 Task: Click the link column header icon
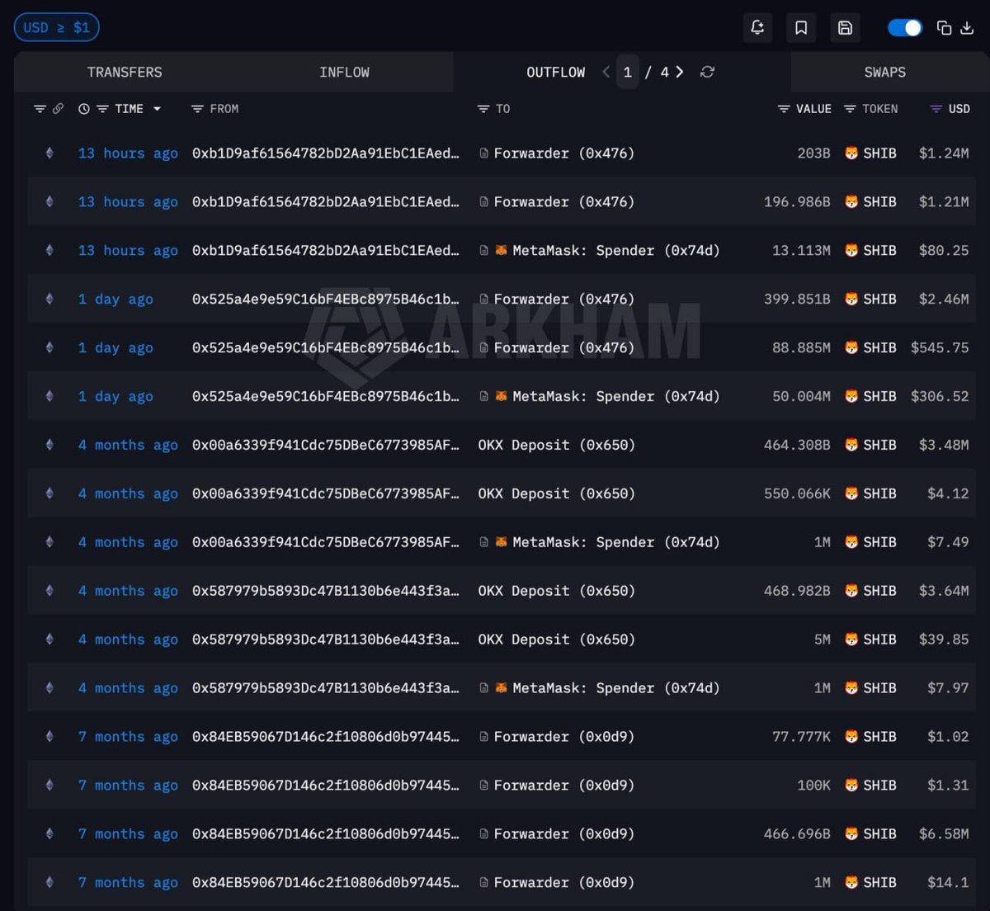58,109
